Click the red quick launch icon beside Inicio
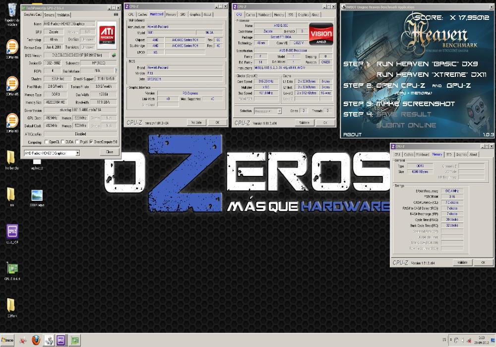 coord(23,341)
